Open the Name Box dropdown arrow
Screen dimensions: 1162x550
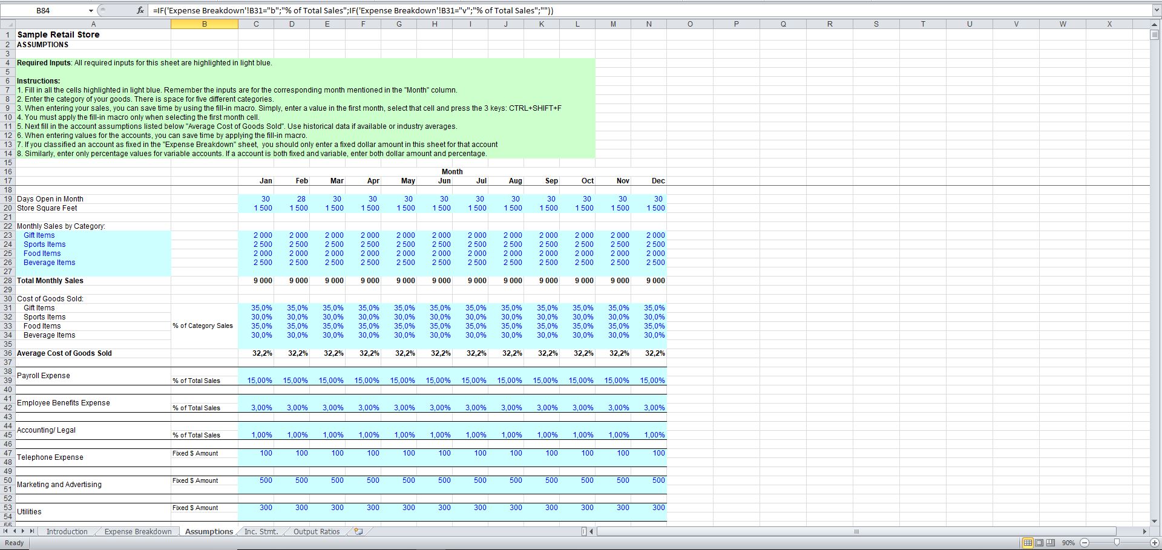[x=91, y=10]
